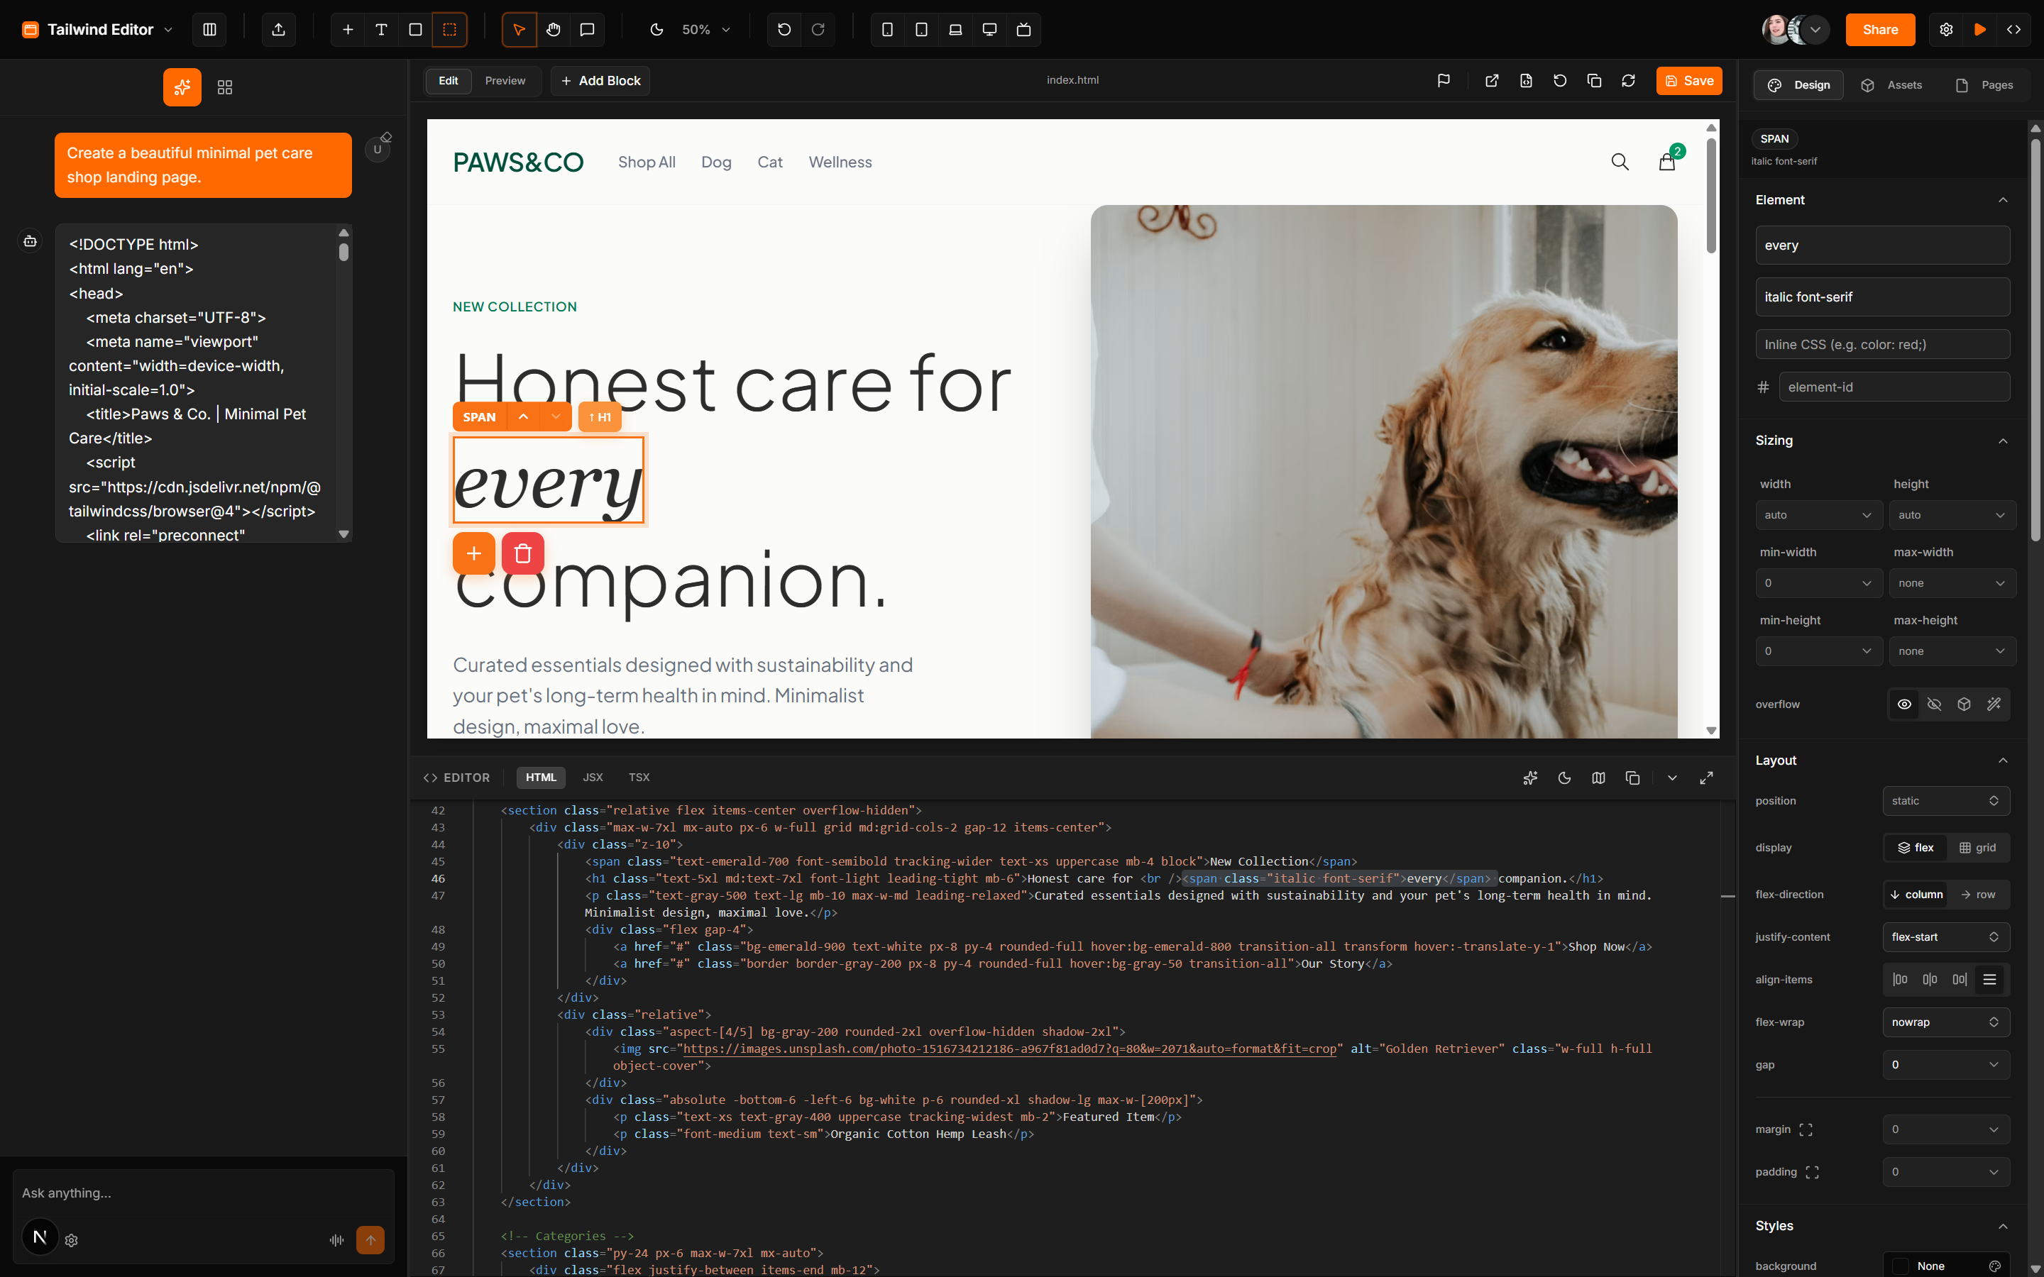Image resolution: width=2044 pixels, height=1277 pixels.
Task: Set overflow to hidden with crossed eye
Action: (1934, 704)
